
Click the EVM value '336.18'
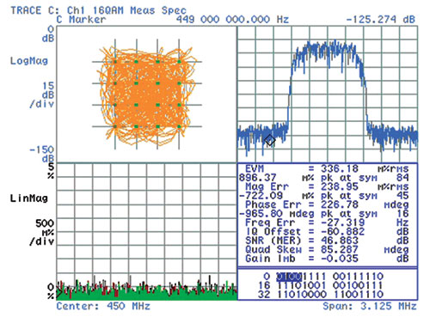(340, 168)
